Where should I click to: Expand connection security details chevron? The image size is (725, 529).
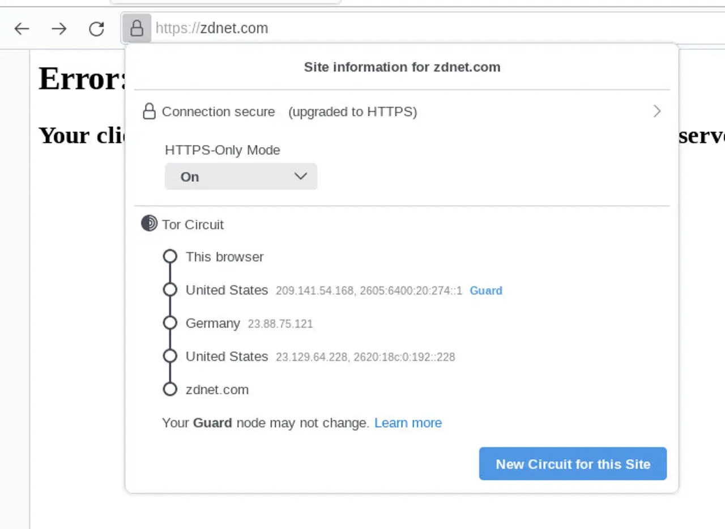pos(657,111)
